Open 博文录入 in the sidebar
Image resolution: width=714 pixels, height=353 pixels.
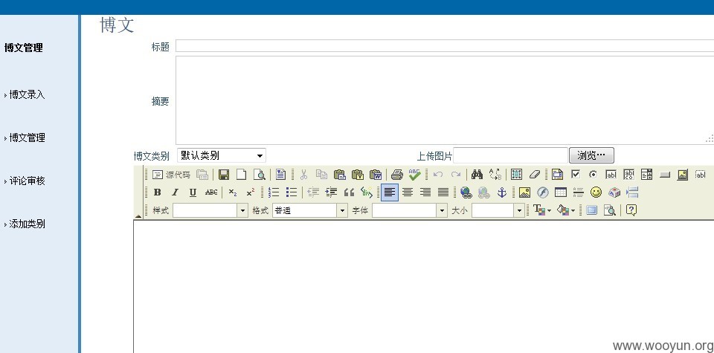coord(27,94)
